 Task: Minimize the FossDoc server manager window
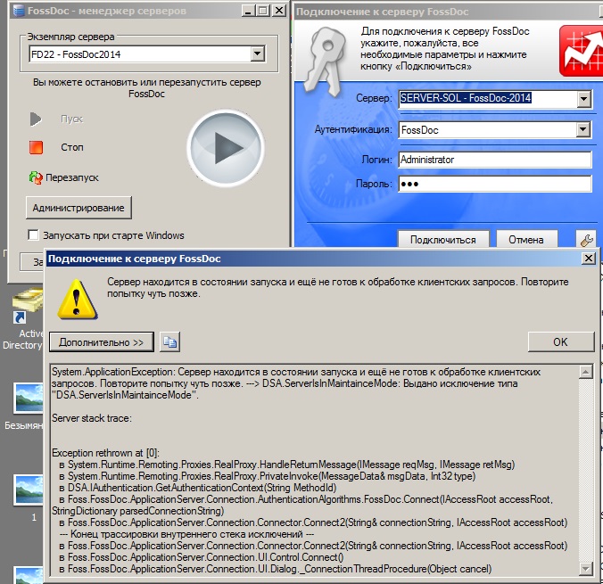249,11
